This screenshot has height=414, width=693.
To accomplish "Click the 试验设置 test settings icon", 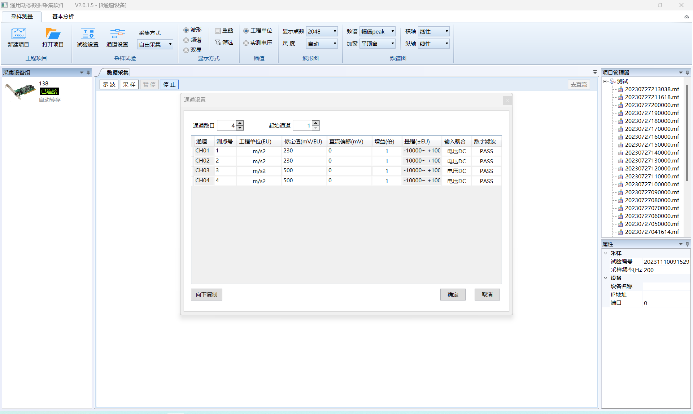I will click(x=88, y=34).
